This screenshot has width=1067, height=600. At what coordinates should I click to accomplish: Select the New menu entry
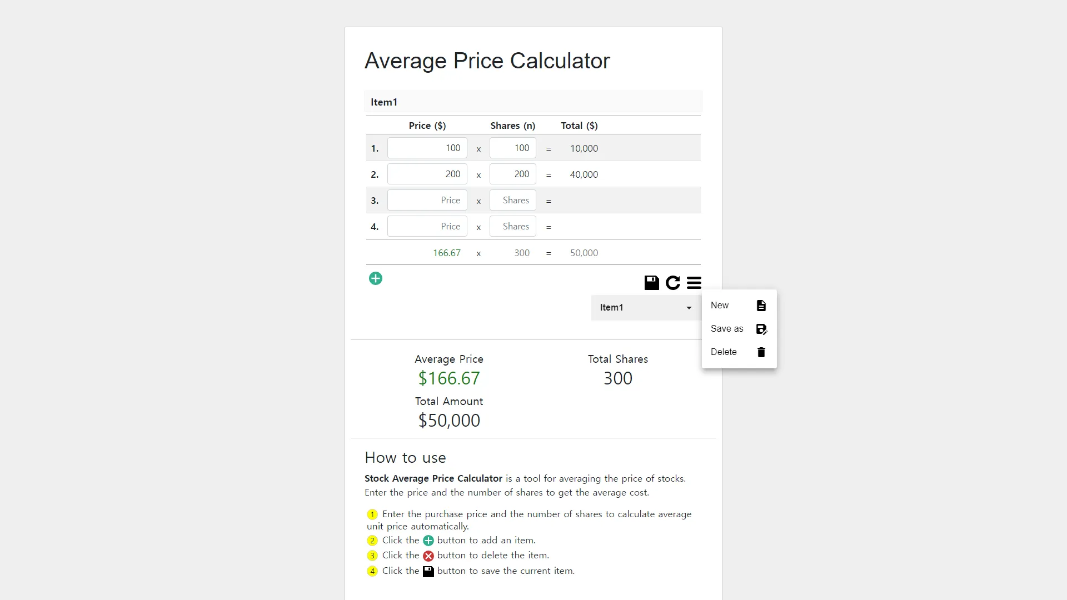click(739, 306)
